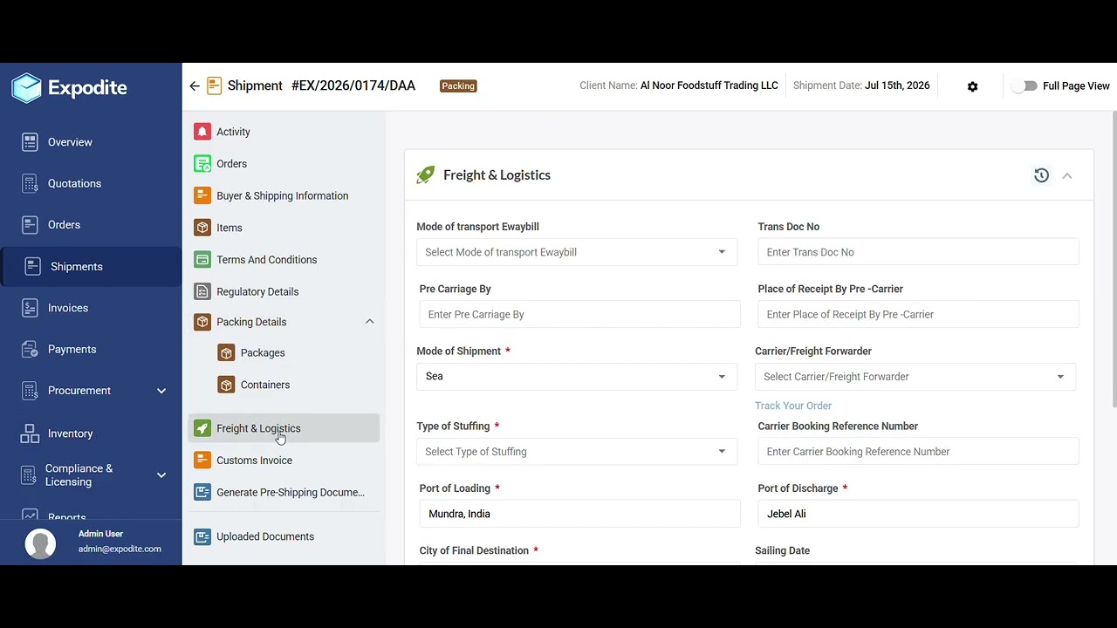The width and height of the screenshot is (1117, 628).
Task: Click the Customs Invoice icon
Action: (x=202, y=461)
